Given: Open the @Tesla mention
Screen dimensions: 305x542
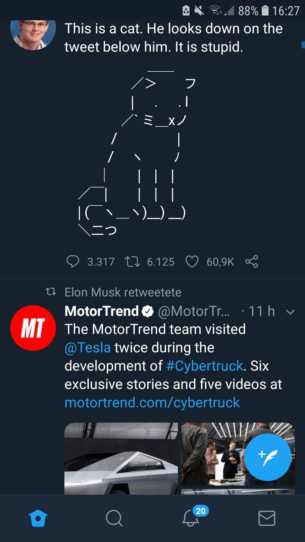Looking at the screenshot, I should 88,348.
